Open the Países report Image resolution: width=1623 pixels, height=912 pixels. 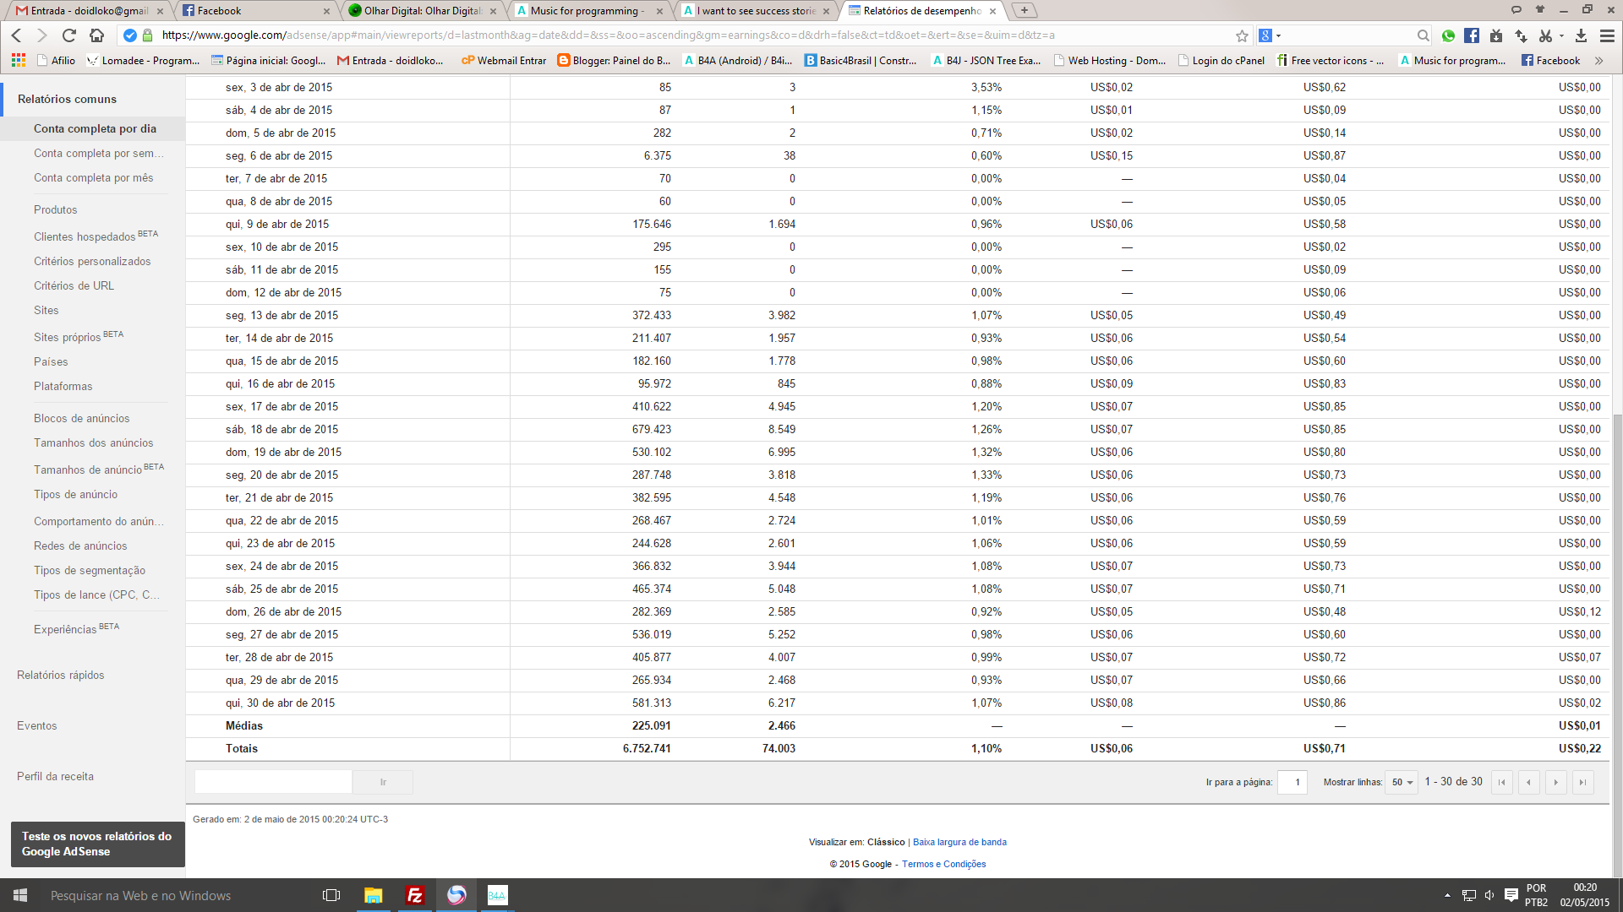(x=51, y=361)
